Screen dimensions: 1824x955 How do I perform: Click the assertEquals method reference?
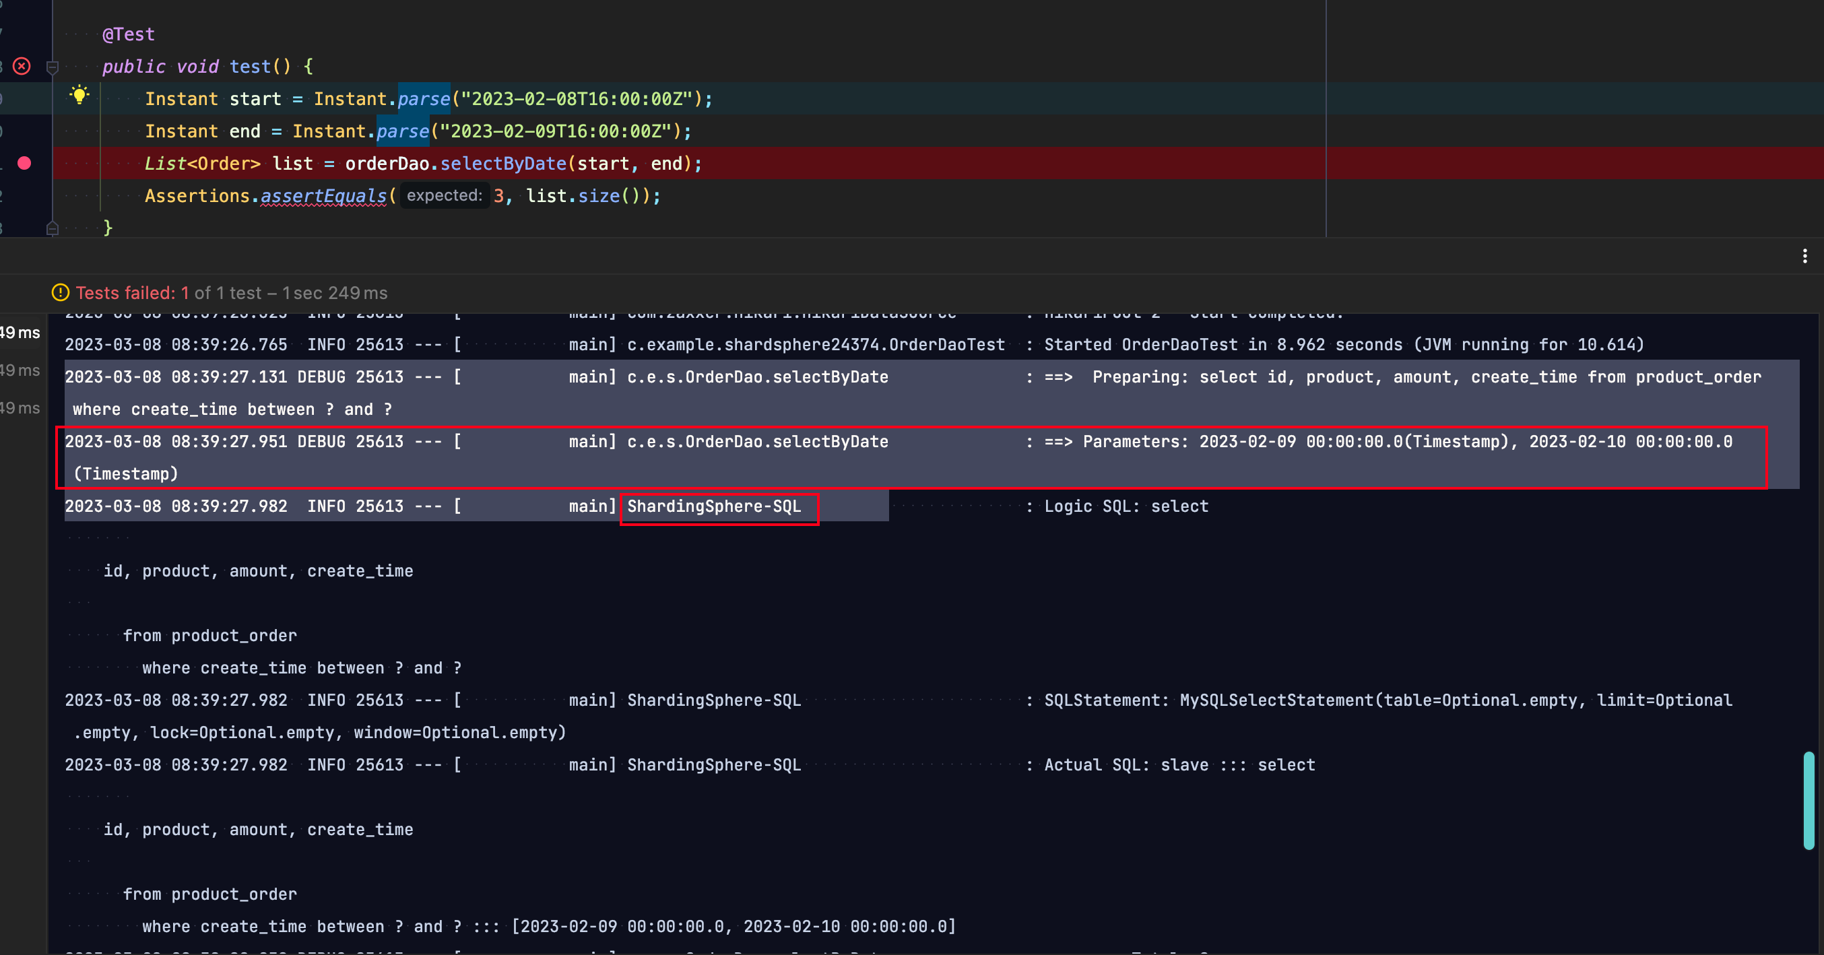[x=322, y=196]
